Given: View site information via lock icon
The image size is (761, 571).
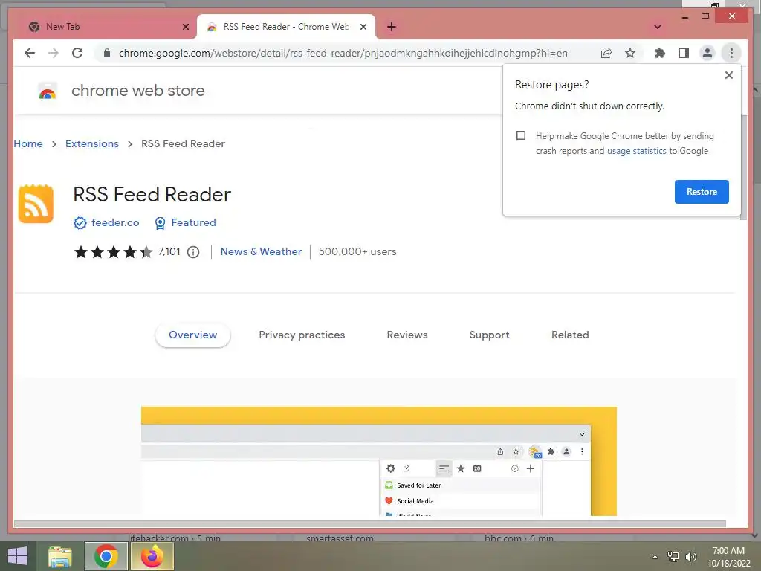Looking at the screenshot, I should coord(107,53).
